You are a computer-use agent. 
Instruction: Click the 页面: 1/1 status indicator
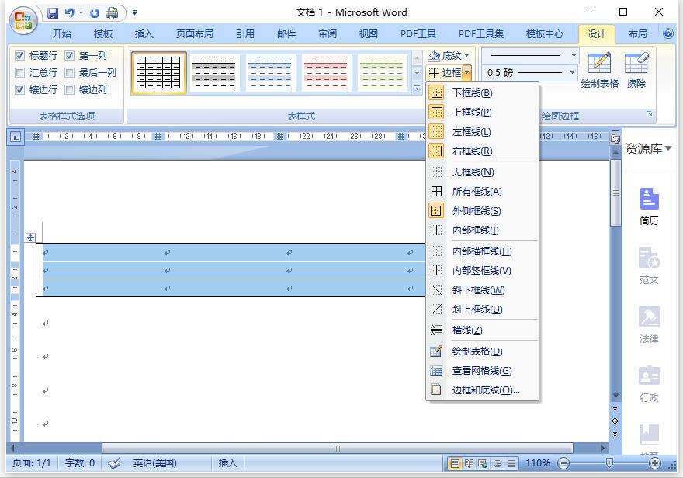click(31, 463)
